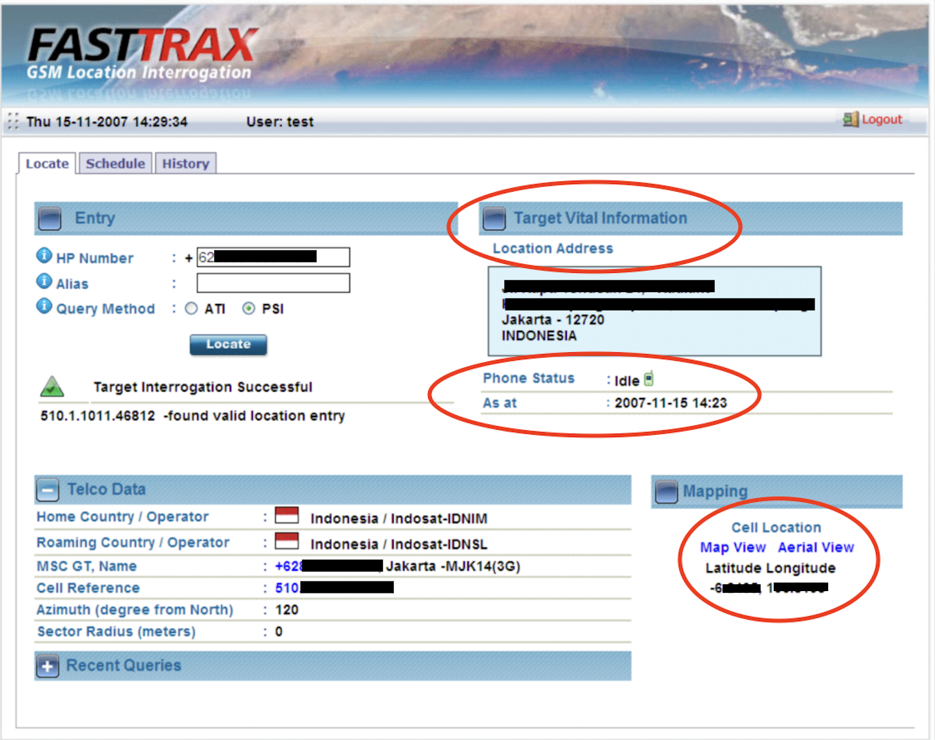Click the FASTTRAX logo
The image size is (935, 740).
tap(142, 53)
